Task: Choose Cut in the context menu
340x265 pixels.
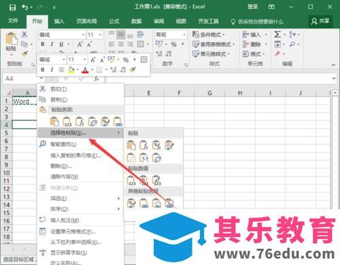Action: tap(80, 89)
